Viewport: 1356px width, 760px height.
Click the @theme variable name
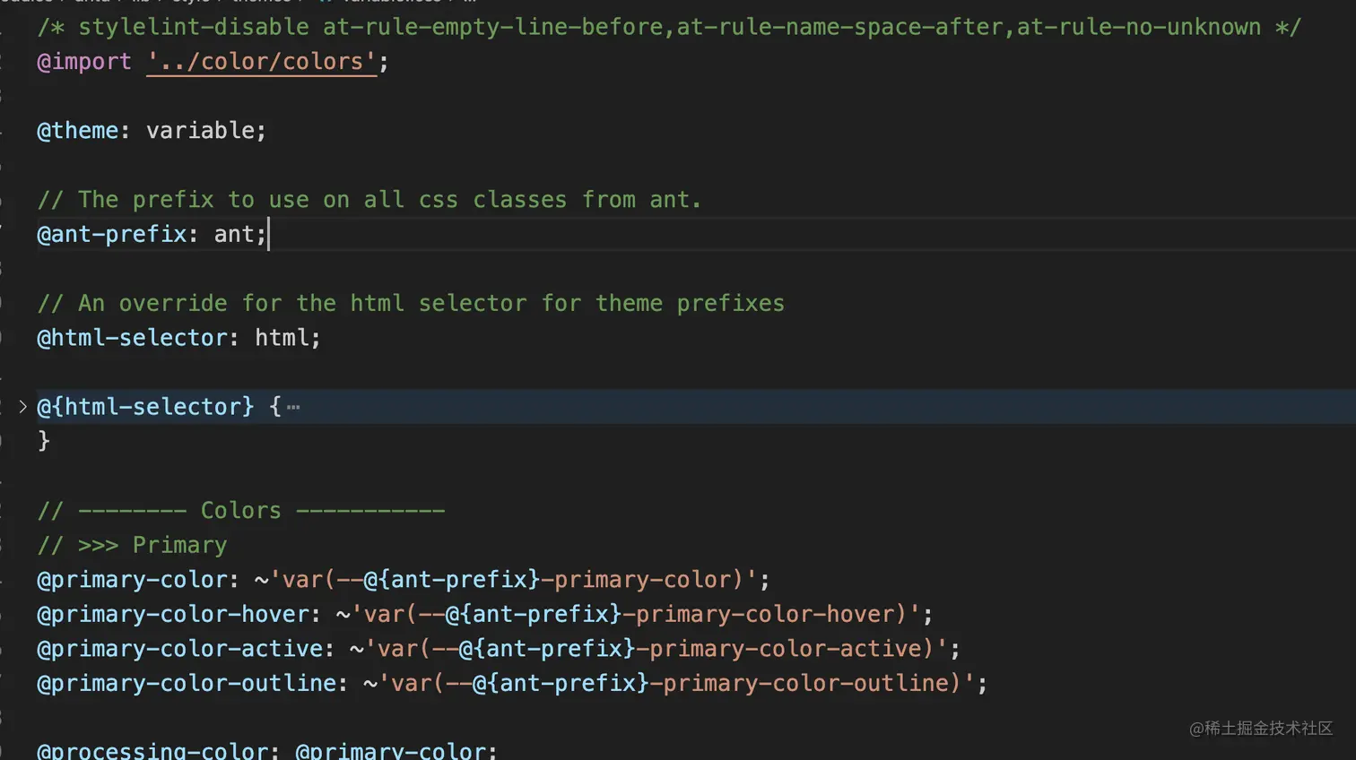(x=78, y=131)
